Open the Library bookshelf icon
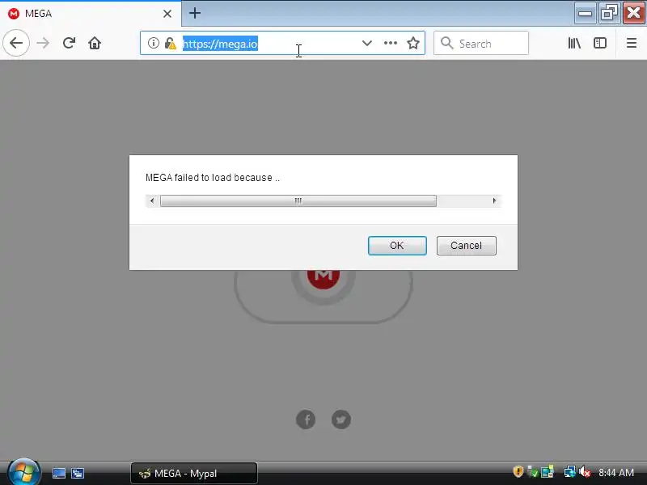Viewport: 647px width, 485px height. tap(574, 43)
